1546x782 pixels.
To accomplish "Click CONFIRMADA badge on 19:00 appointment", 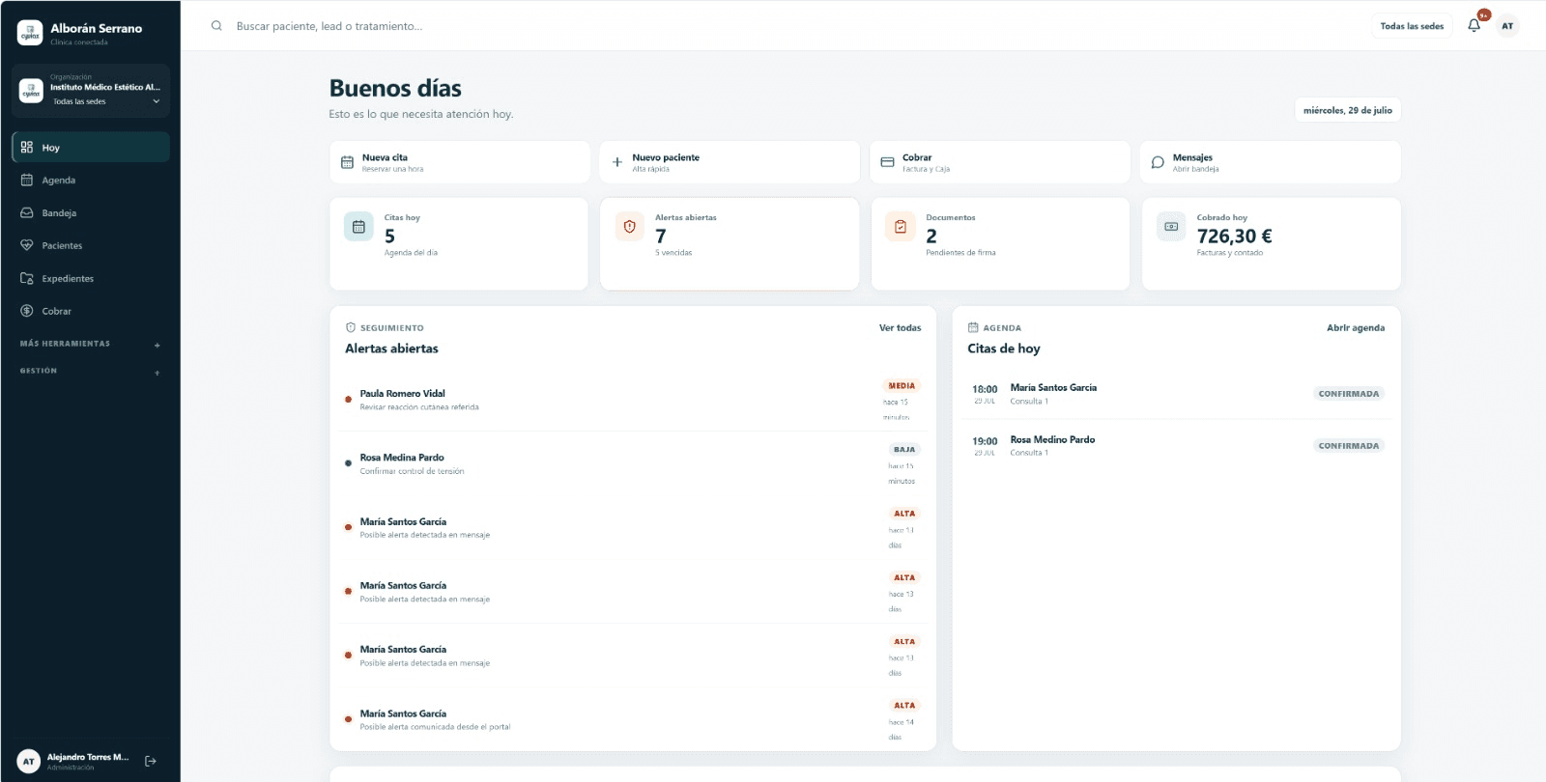I will 1349,446.
